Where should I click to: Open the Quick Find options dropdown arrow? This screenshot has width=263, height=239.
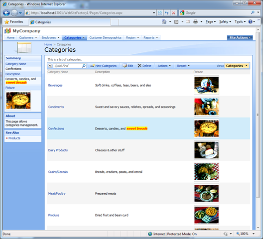(x=50, y=66)
